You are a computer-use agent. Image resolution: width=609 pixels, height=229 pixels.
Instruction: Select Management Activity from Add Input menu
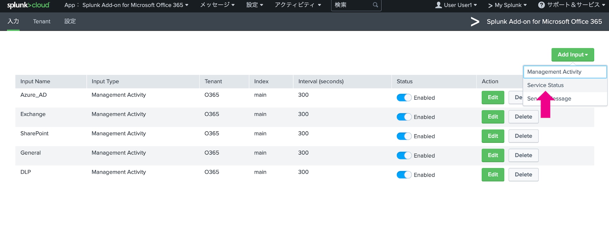565,72
